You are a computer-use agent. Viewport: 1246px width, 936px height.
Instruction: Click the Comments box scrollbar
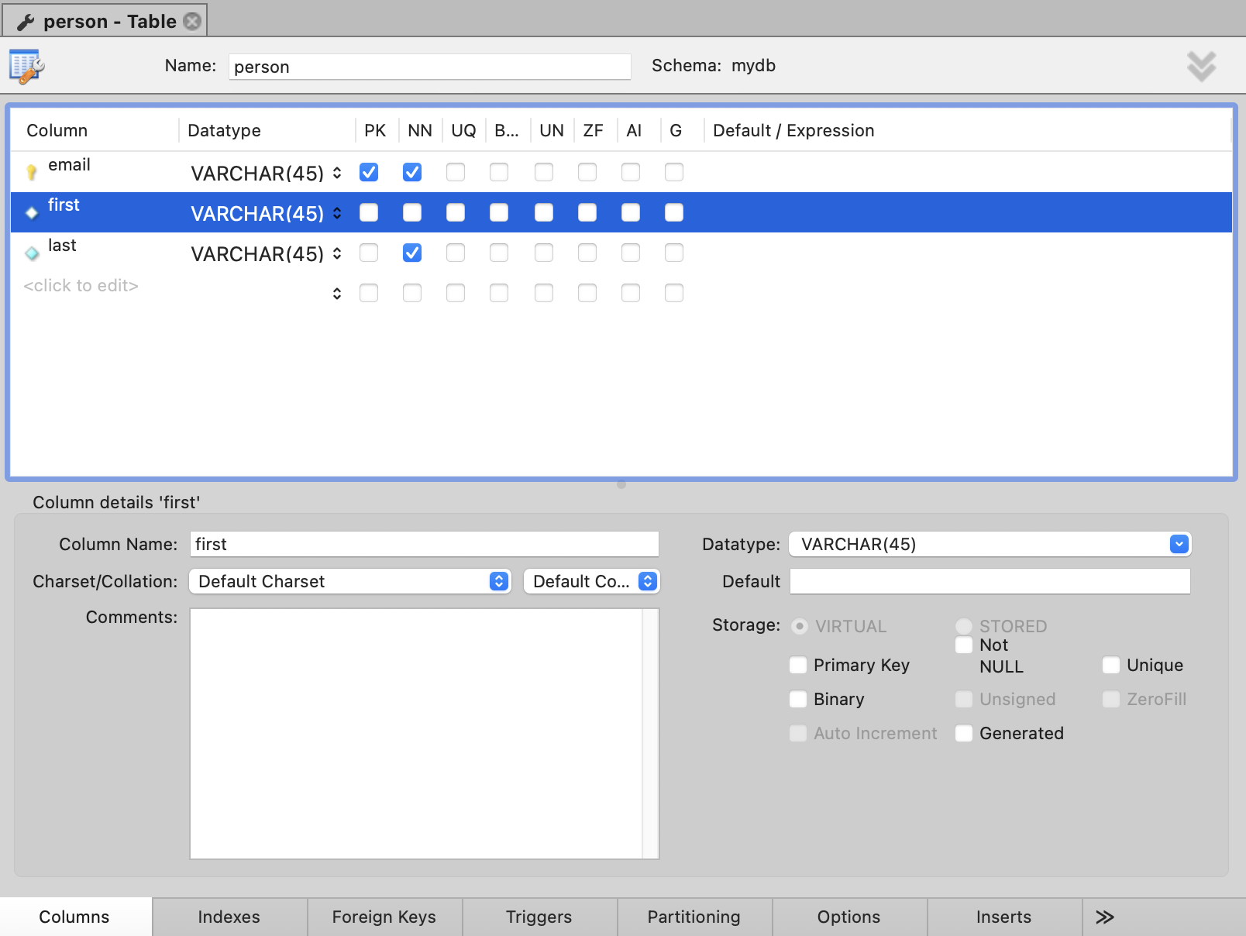coord(651,734)
